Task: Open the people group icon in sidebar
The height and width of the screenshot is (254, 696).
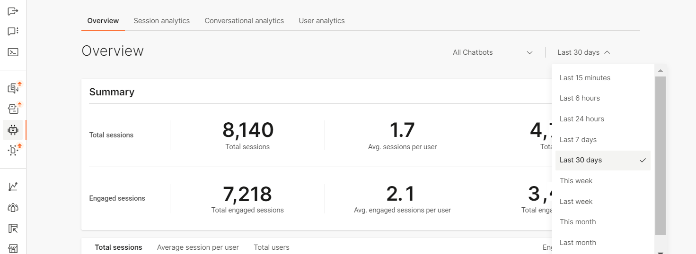Action: point(13,207)
